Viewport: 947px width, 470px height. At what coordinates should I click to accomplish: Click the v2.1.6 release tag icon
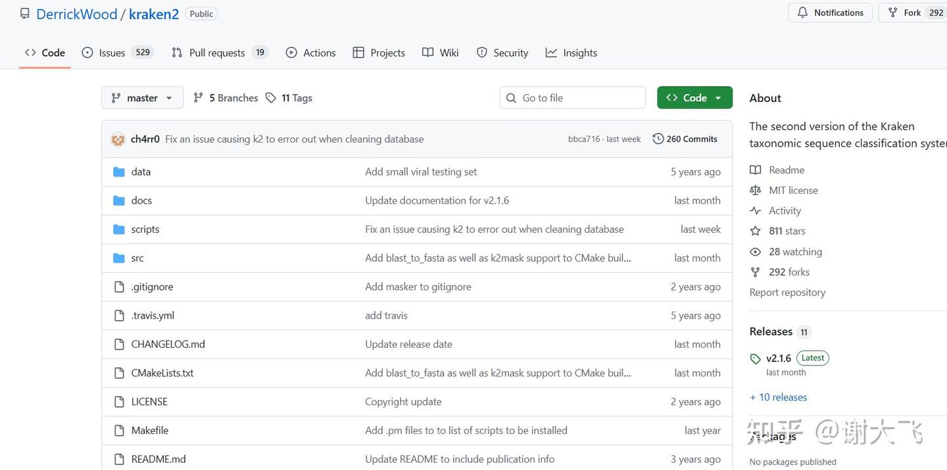[755, 359]
